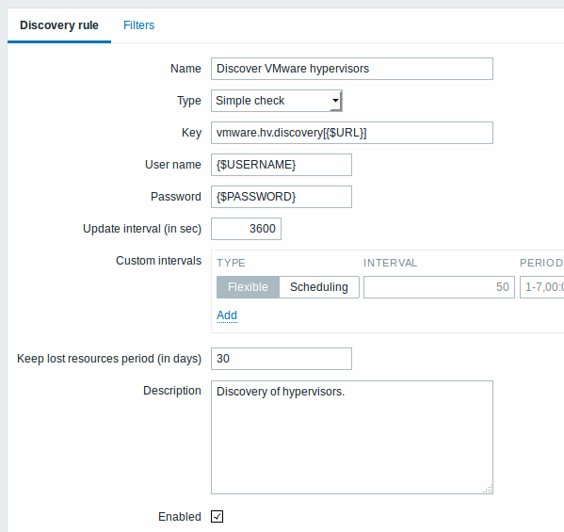
Task: Click the Update interval field
Action: pyautogui.click(x=246, y=229)
